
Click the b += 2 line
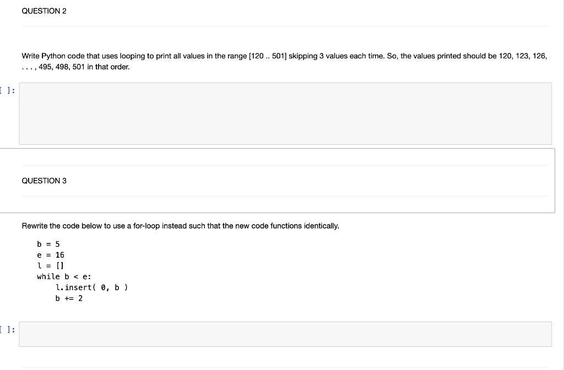pos(68,298)
